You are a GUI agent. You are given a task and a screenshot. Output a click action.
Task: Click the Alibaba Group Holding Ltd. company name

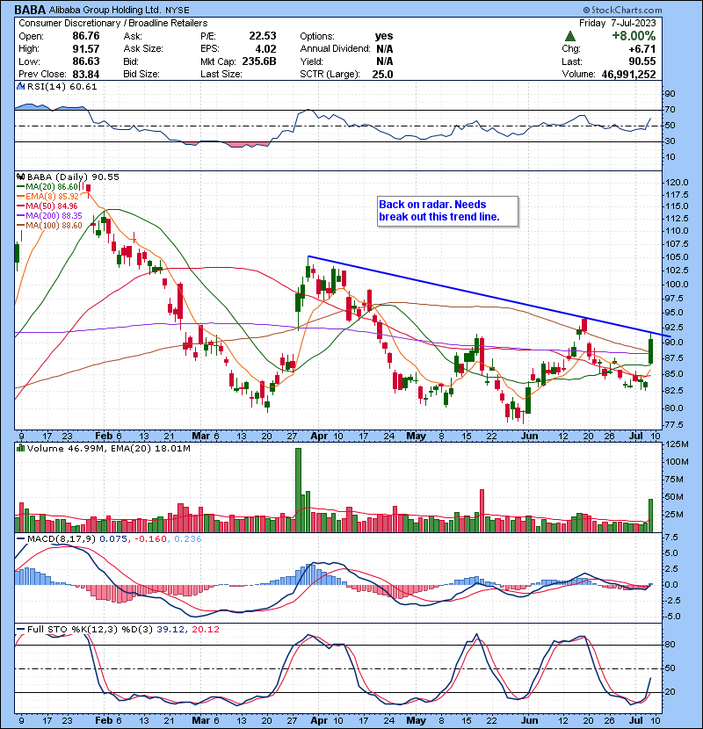[x=105, y=10]
